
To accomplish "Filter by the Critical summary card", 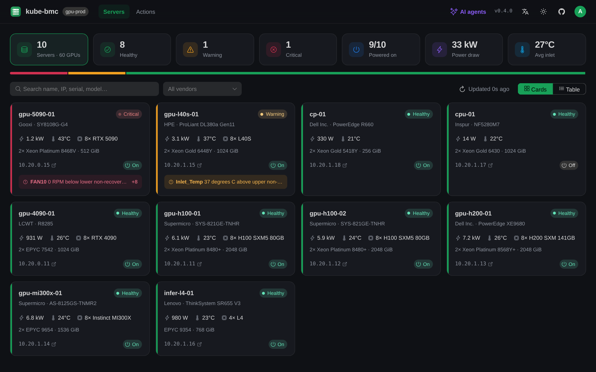I will (298, 49).
